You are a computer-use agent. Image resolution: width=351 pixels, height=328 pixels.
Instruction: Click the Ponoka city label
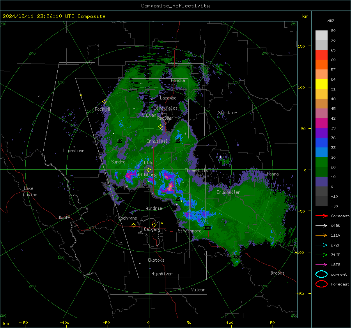click(178, 80)
